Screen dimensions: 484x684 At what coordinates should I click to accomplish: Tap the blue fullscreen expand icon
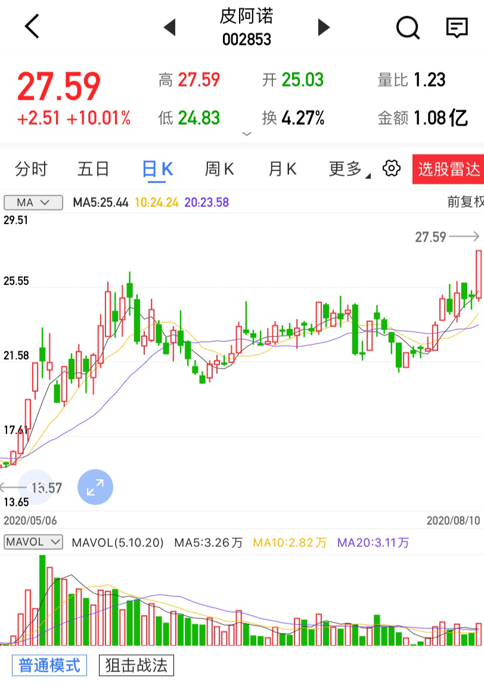(95, 487)
